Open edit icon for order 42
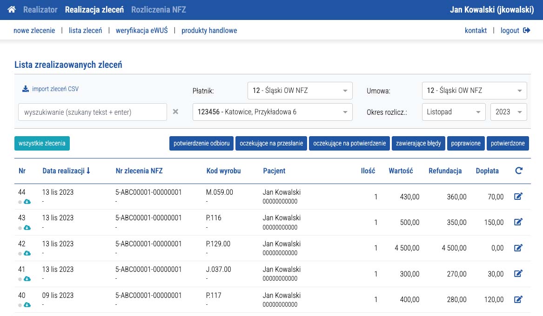Viewport: 543px width, 316px height. point(518,248)
